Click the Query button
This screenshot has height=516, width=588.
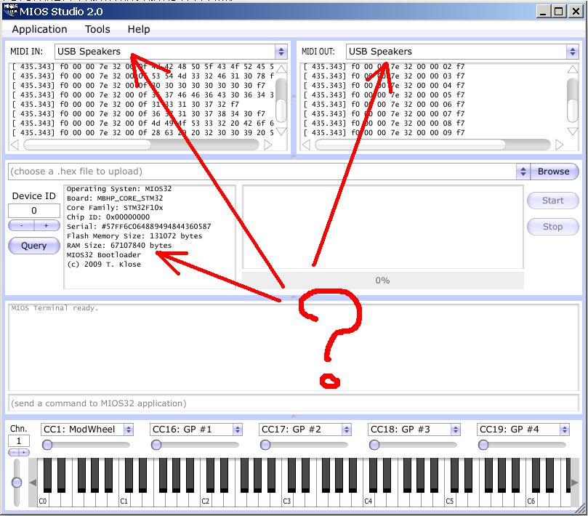coord(33,246)
